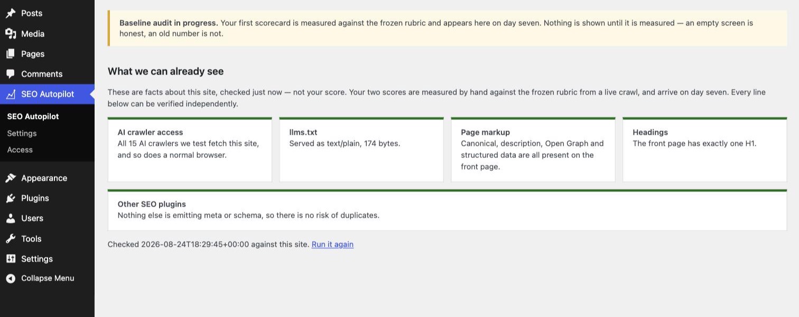The width and height of the screenshot is (799, 317).
Task: Click the 'Other SEO plugins' card heading
Action: tap(152, 204)
